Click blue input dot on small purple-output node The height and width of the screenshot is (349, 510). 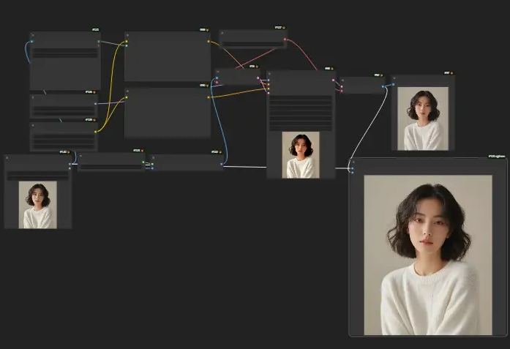[x=217, y=78]
